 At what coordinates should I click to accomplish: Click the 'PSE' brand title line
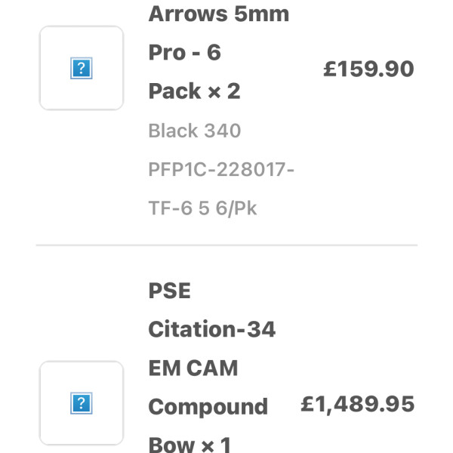(x=170, y=291)
